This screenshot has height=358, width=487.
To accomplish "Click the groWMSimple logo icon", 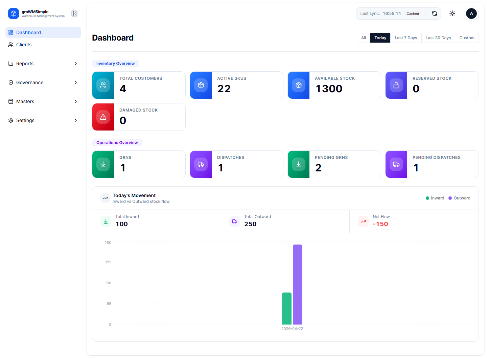I will click(x=14, y=14).
